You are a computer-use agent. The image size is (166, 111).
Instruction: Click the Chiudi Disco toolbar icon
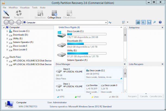click(69, 13)
